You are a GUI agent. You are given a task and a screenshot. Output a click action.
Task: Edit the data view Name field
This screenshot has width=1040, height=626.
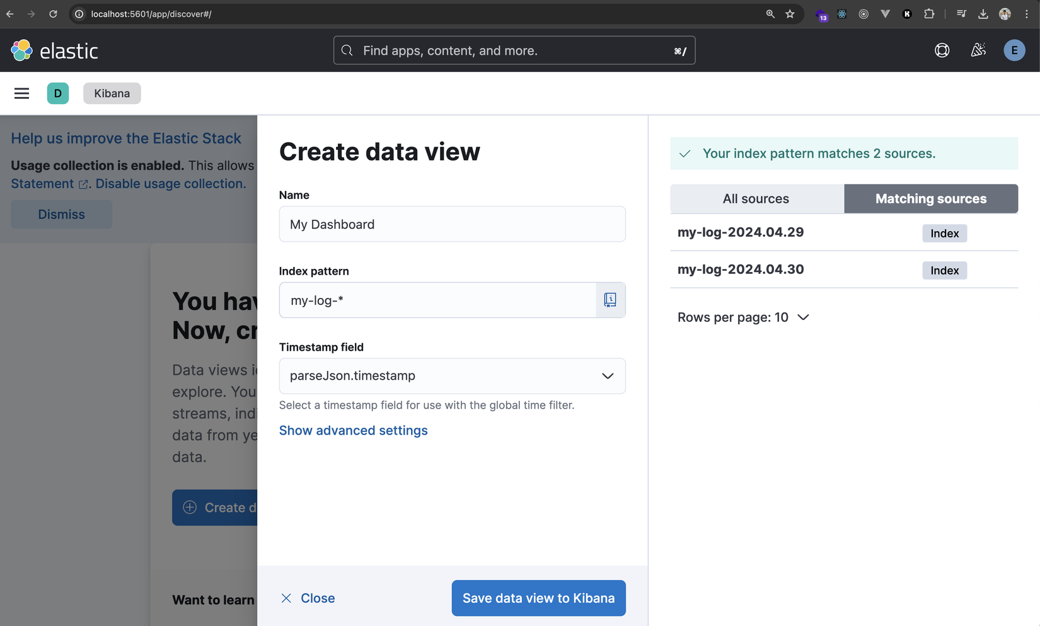(451, 224)
